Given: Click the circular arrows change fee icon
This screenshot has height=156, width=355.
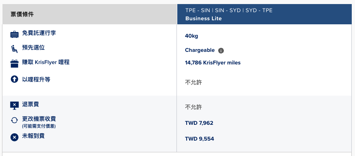Looking at the screenshot, I should (x=14, y=120).
